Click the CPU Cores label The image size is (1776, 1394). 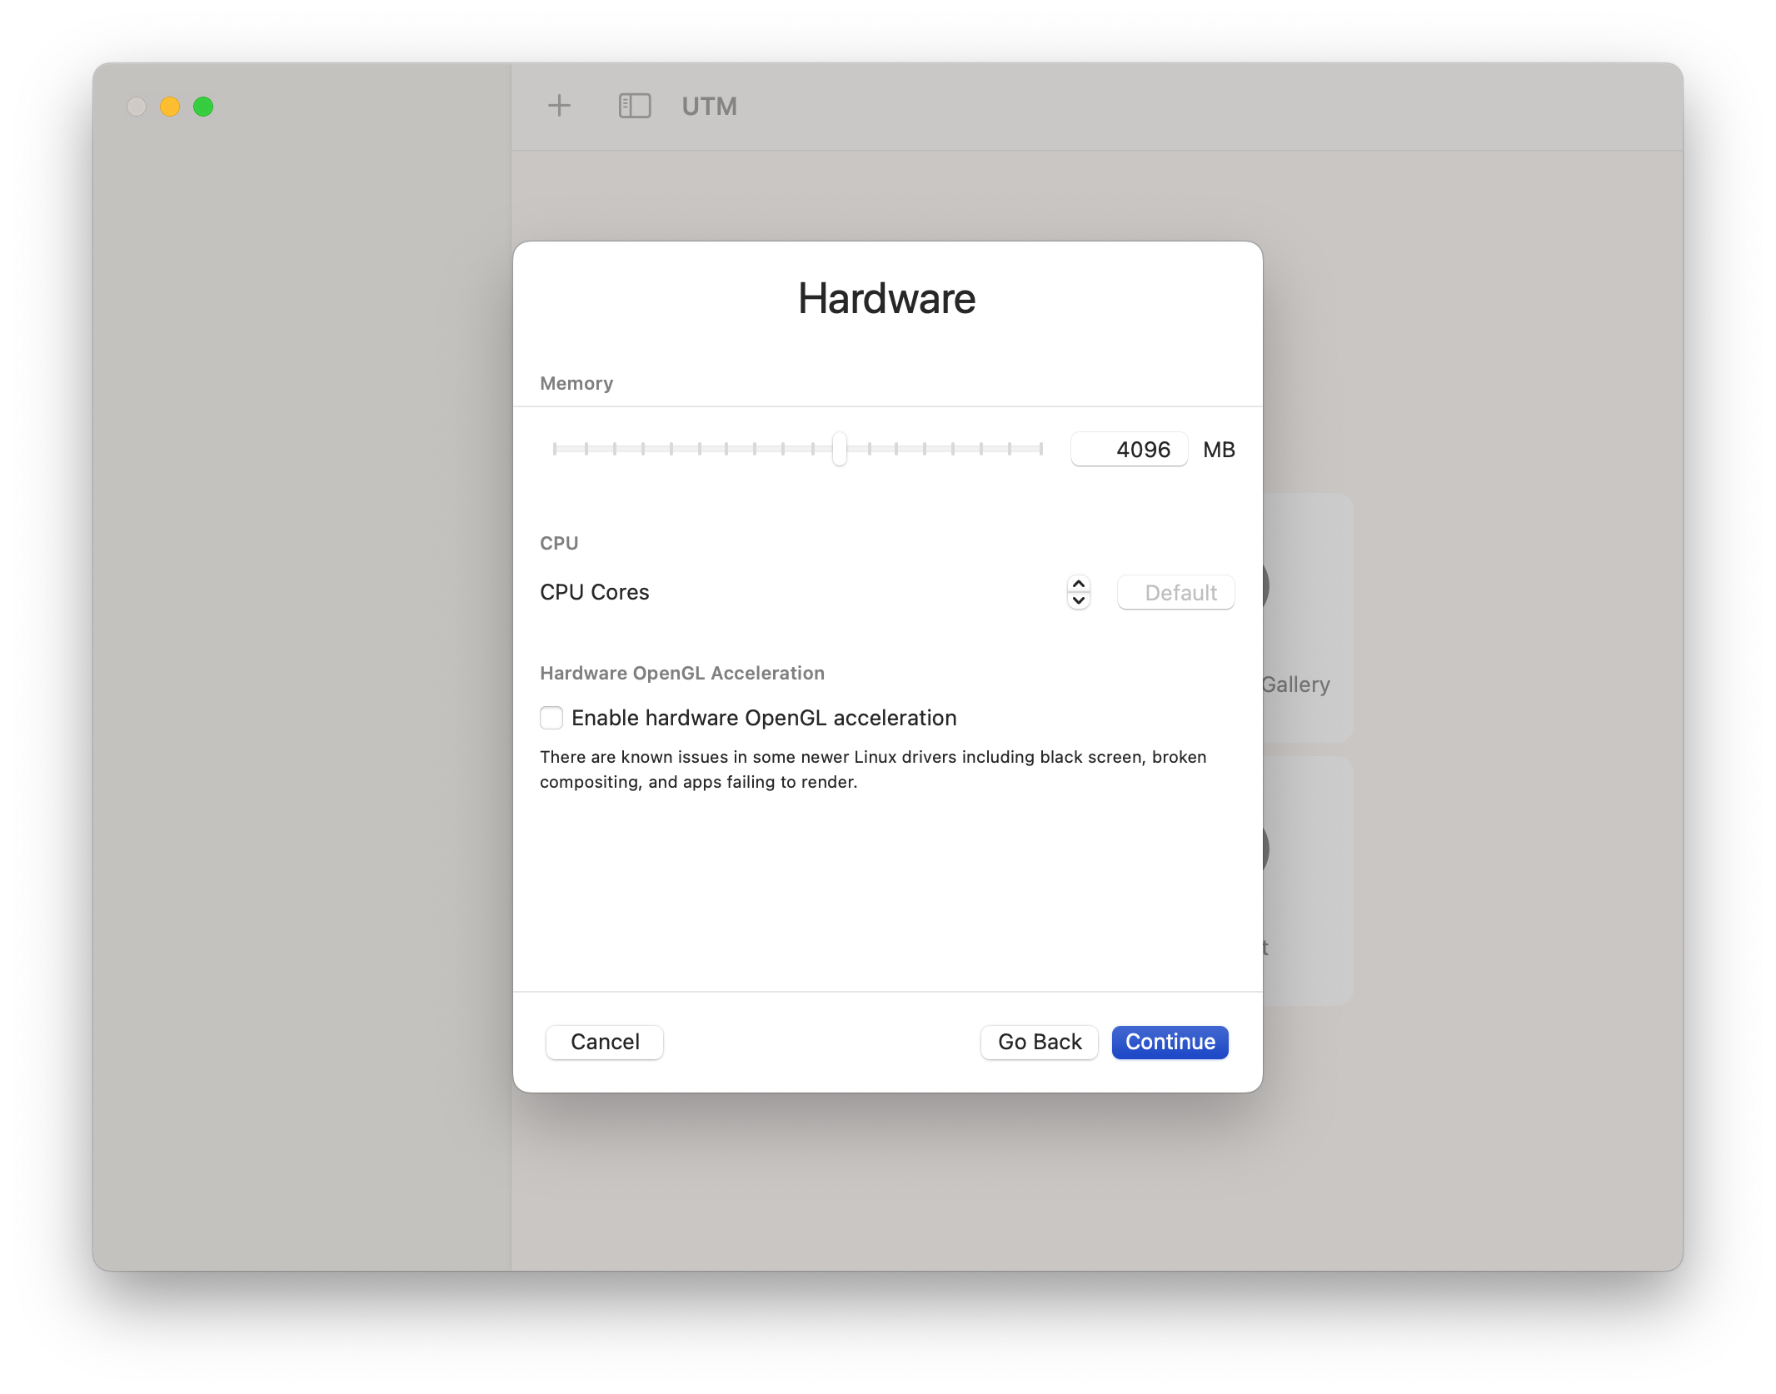click(x=594, y=592)
